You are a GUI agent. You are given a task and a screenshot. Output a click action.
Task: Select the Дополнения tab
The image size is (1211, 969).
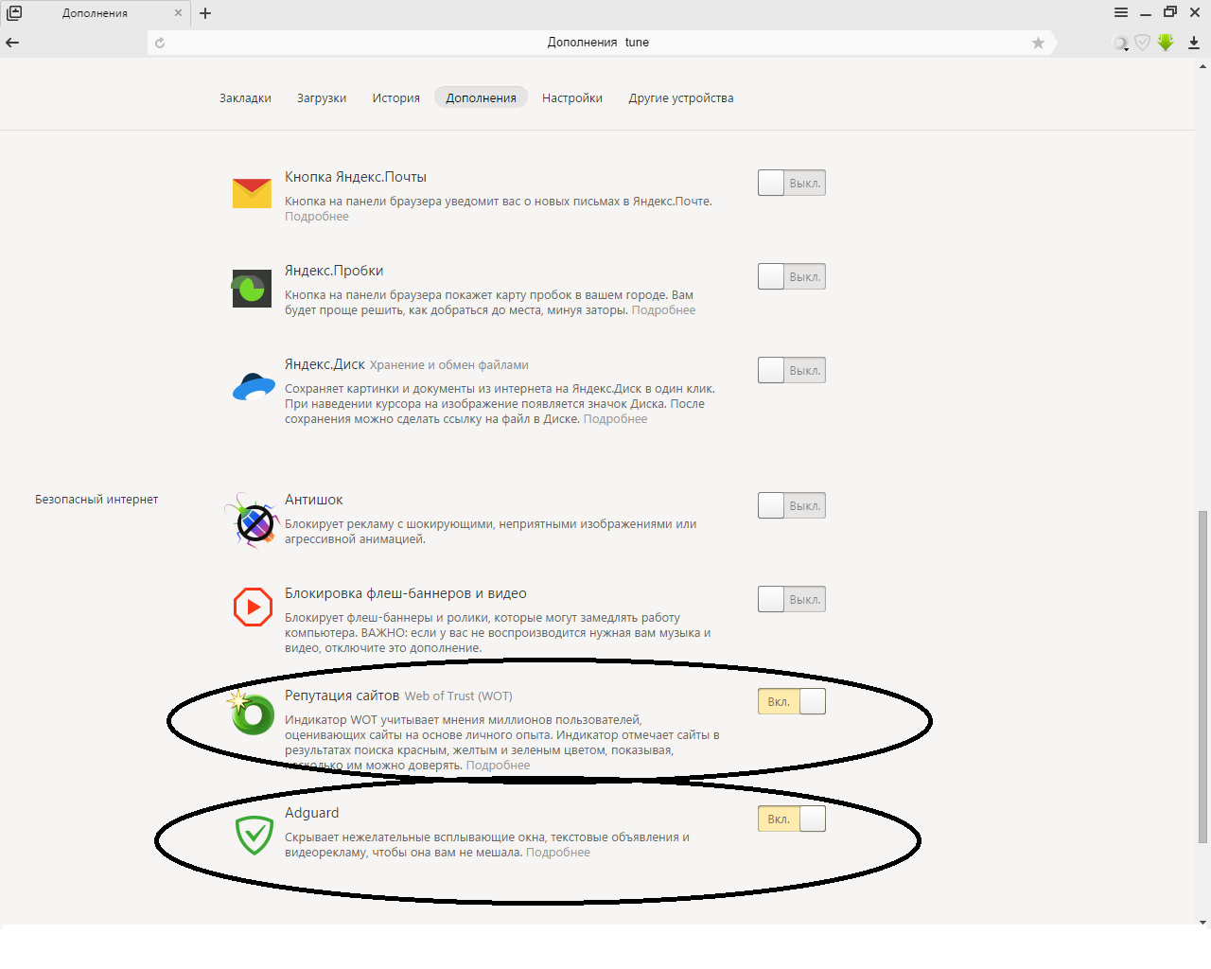click(482, 97)
